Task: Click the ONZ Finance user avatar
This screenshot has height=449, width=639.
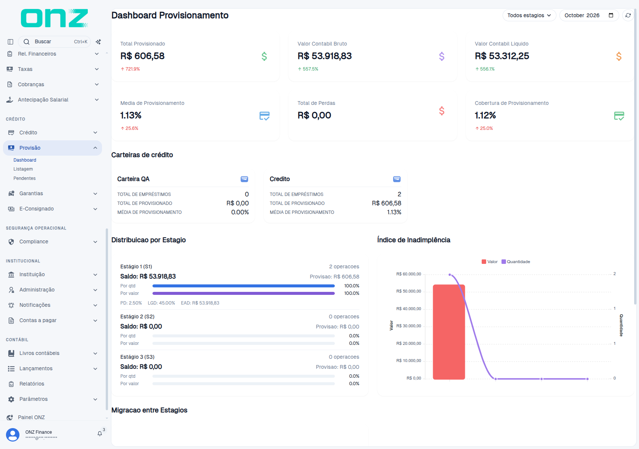Action: click(x=13, y=435)
